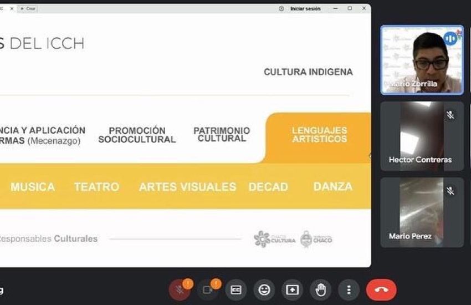Click DECAD in the yellow band
Image resolution: width=471 pixels, height=305 pixels.
[268, 187]
